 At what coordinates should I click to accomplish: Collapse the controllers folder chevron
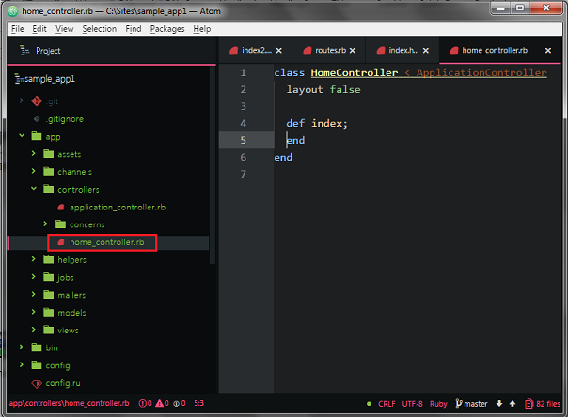point(34,188)
